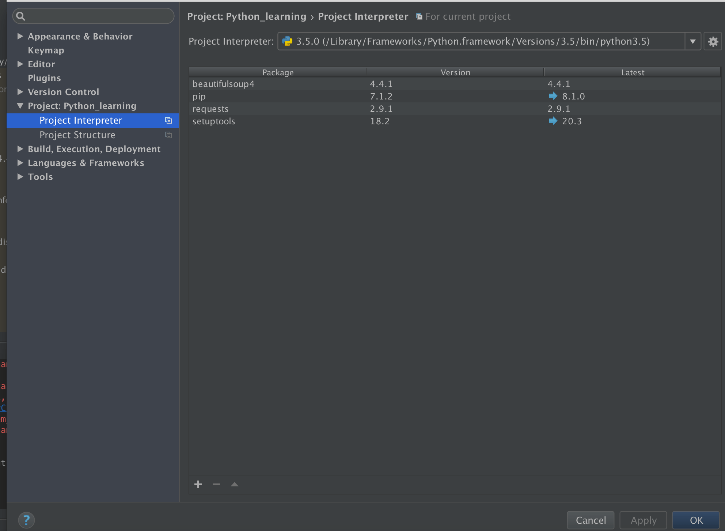This screenshot has height=531, width=725.
Task: Click the search magnifier icon in settings
Action: click(x=21, y=16)
